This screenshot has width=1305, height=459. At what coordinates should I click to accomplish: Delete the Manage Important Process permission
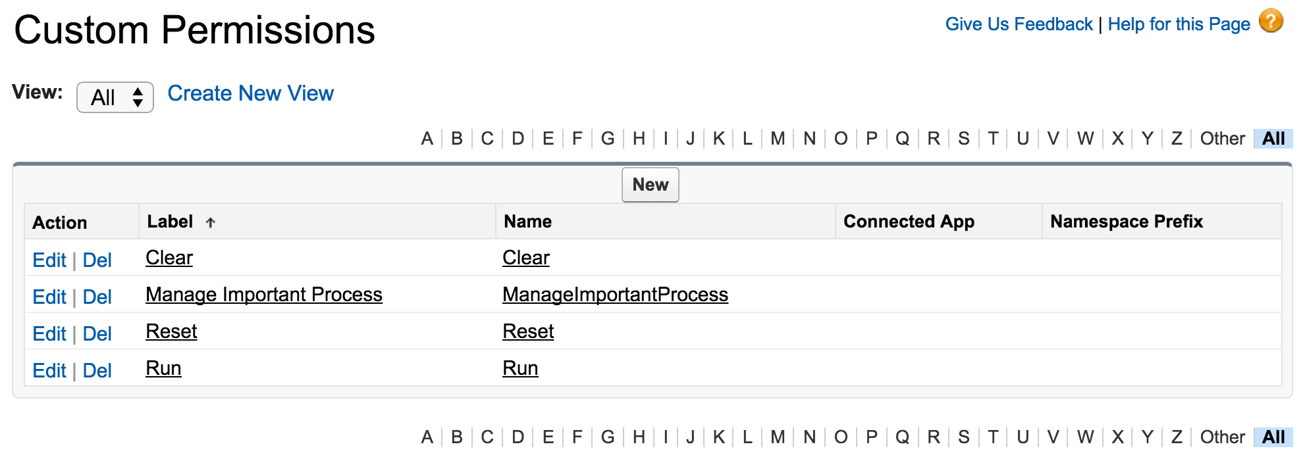click(x=97, y=297)
